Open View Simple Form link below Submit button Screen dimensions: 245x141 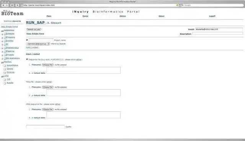click(x=35, y=34)
